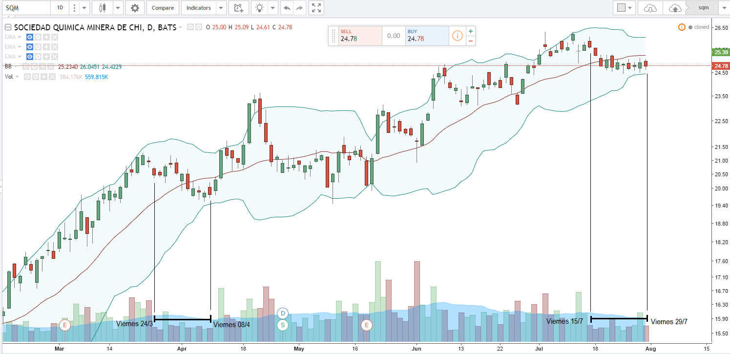This screenshot has width=730, height=354.
Task: Click the 0.00 quantity field on trading panel
Action: pos(394,36)
